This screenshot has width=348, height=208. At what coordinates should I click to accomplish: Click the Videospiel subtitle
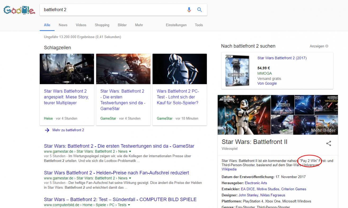(230, 149)
